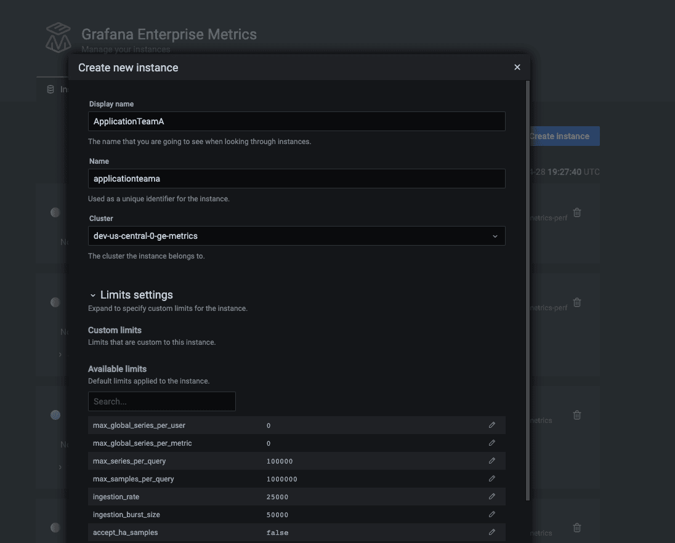Click pencil icon for max_series_per_query
The image size is (675, 543).
491,461
